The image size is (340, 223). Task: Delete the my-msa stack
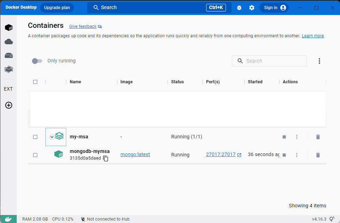(x=318, y=137)
